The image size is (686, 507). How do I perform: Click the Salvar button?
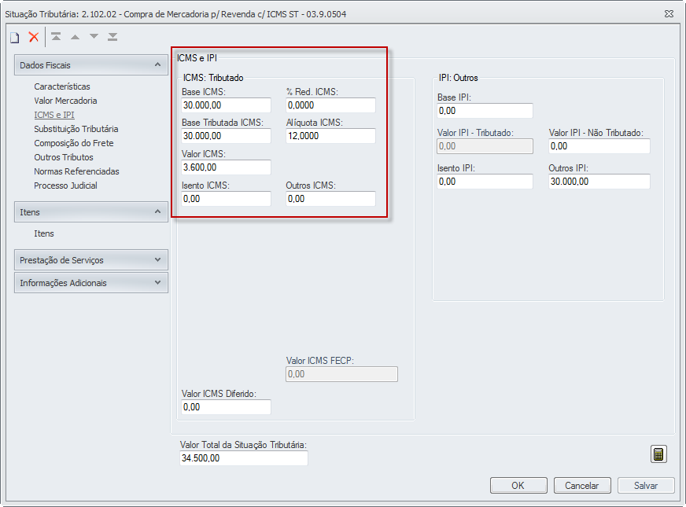646,486
